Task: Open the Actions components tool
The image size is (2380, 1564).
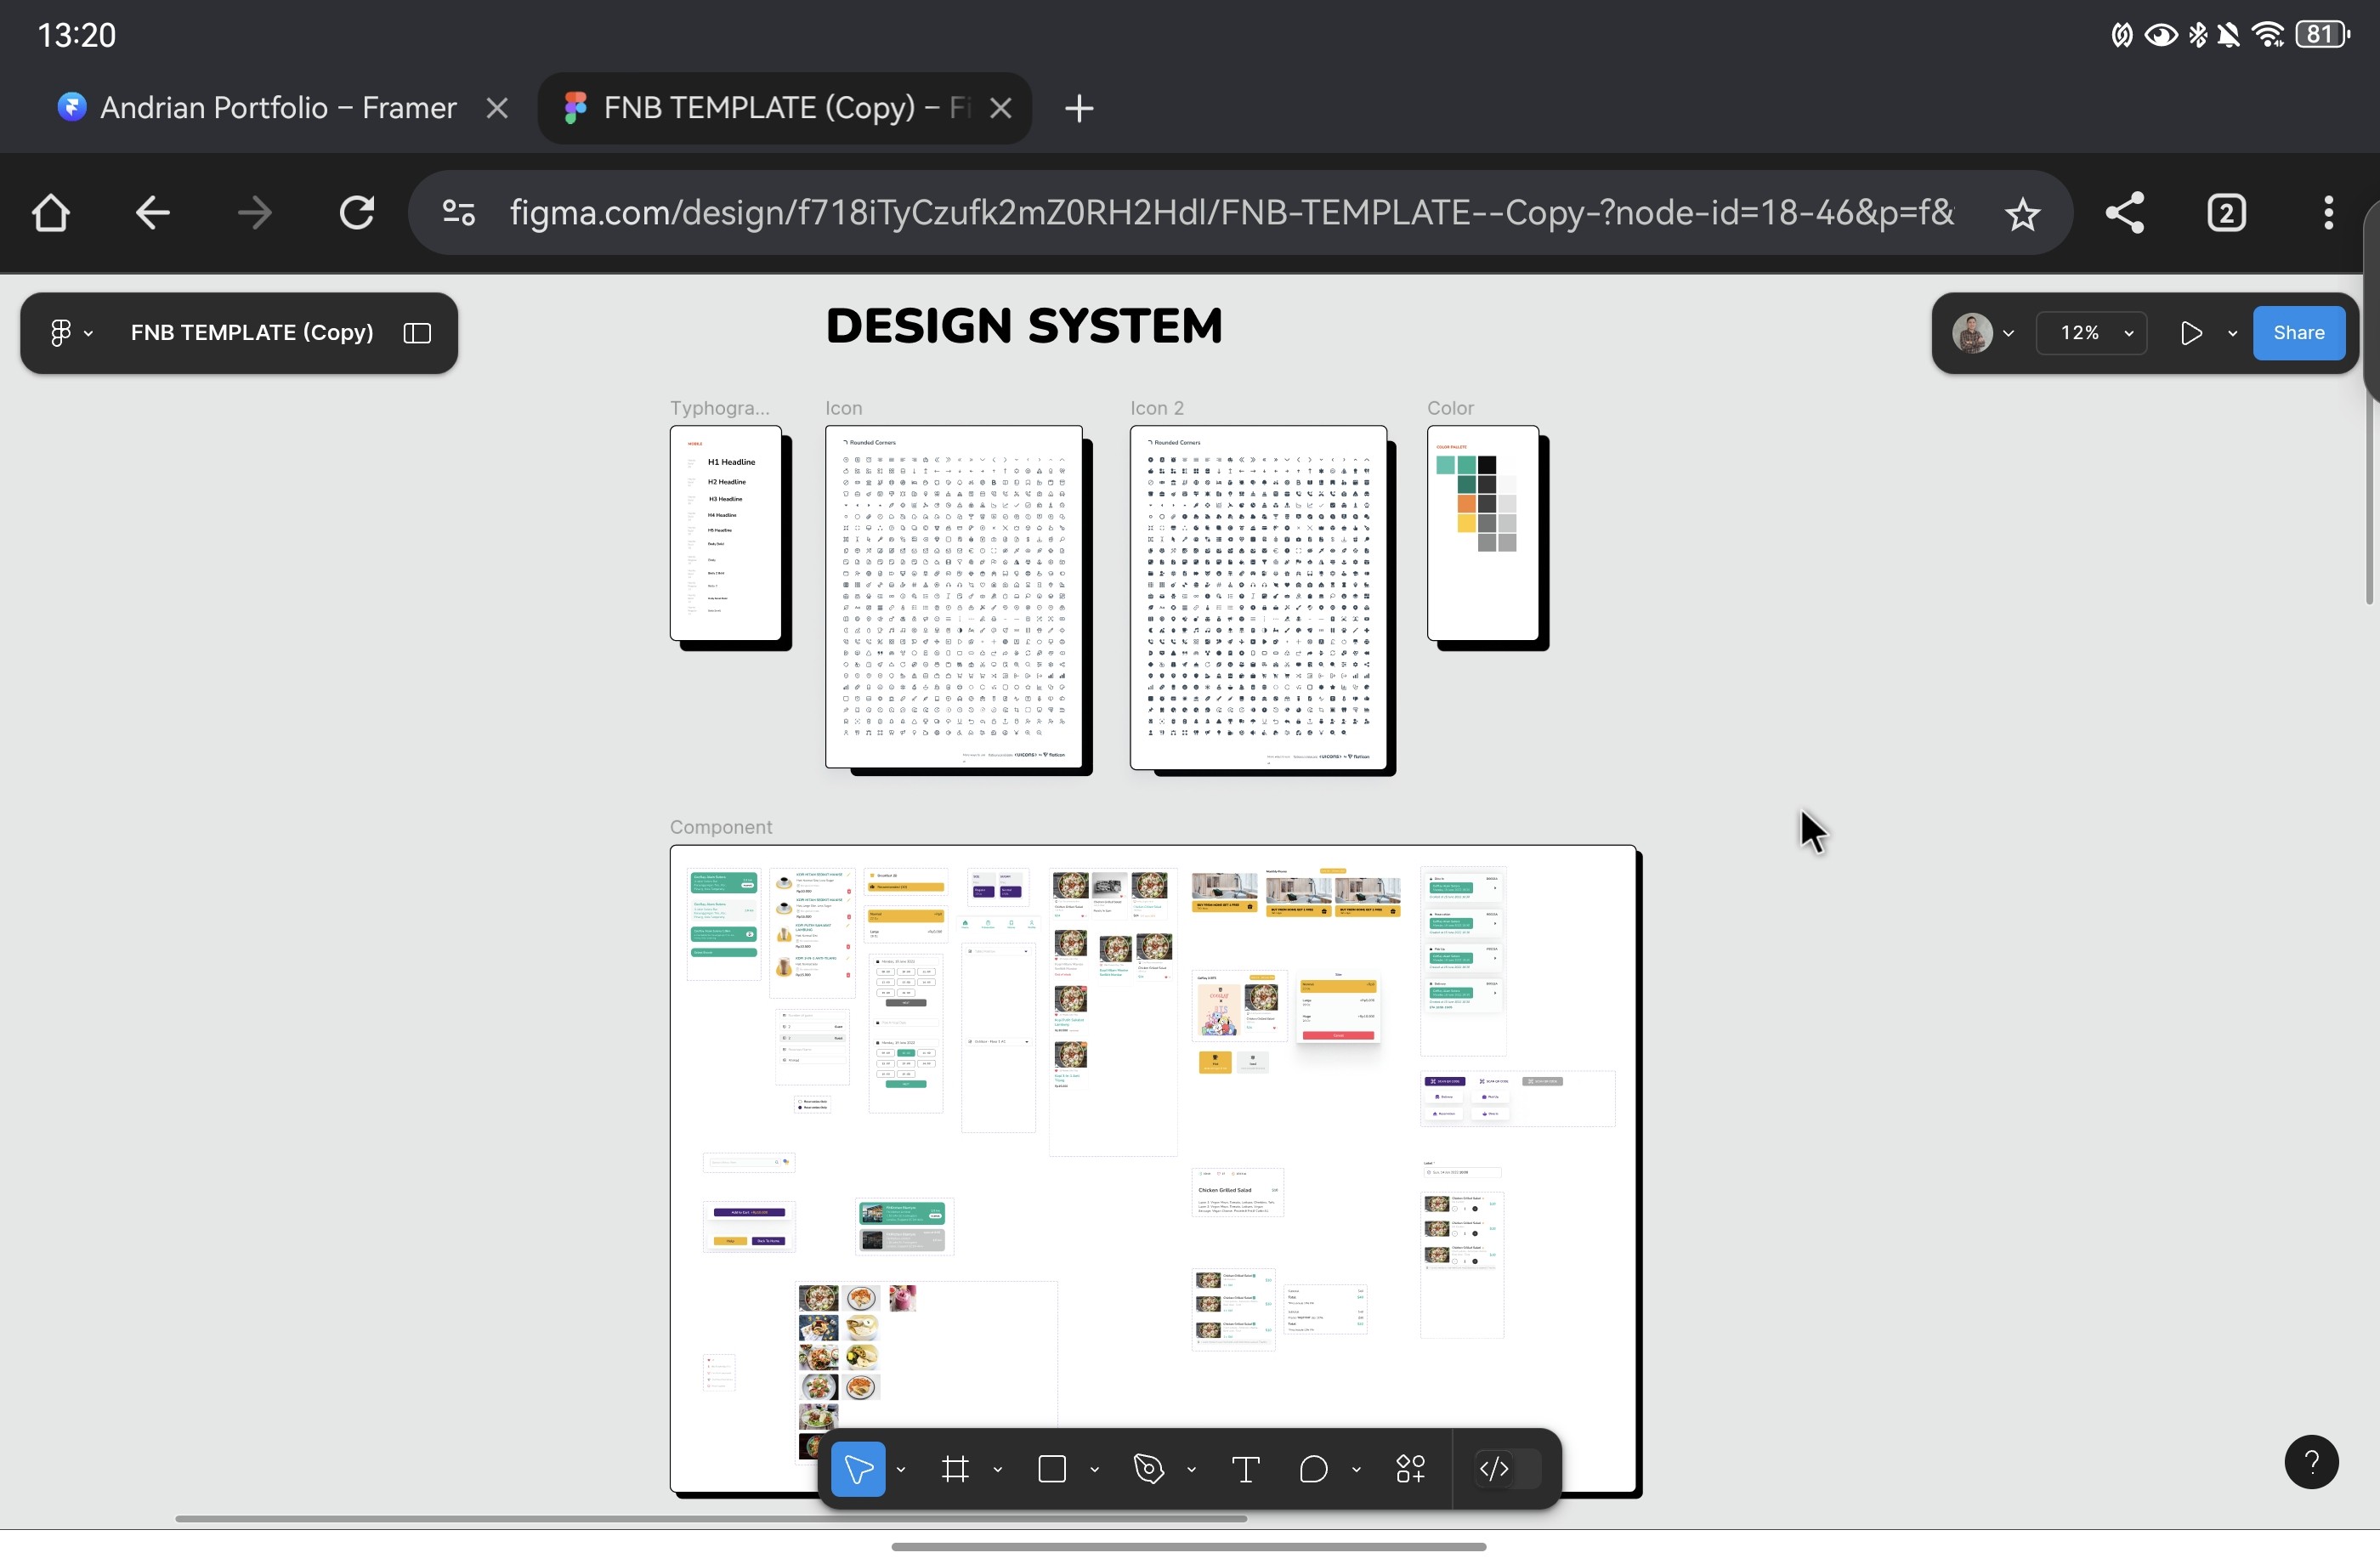Action: coord(1410,1469)
